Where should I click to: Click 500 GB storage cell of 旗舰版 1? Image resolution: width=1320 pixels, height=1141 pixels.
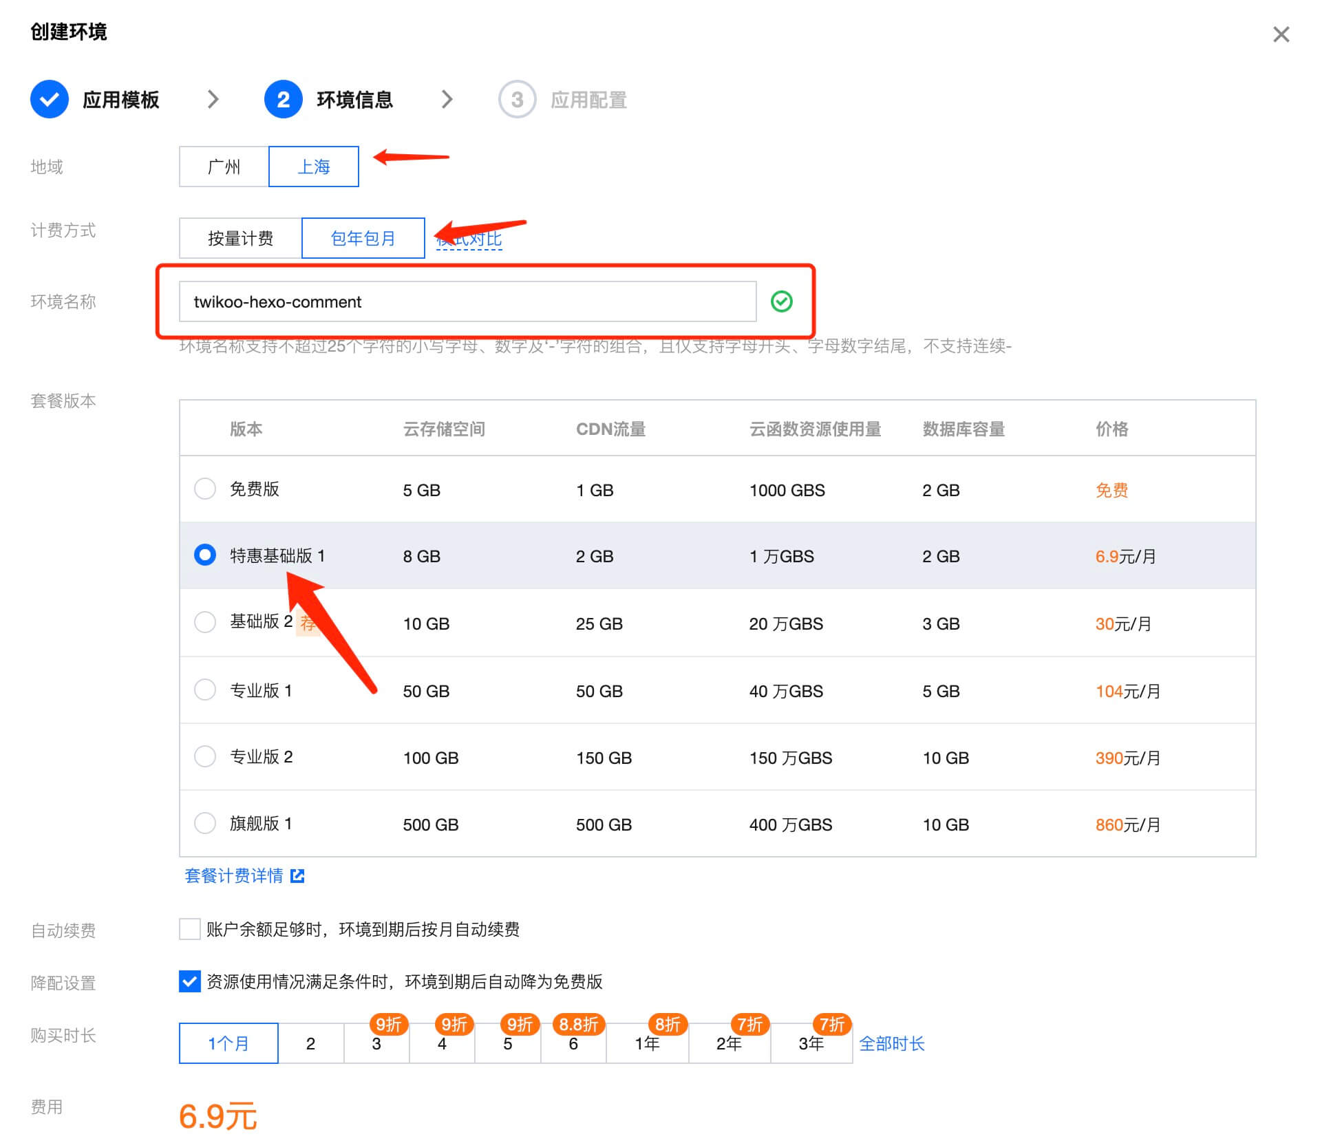431,824
